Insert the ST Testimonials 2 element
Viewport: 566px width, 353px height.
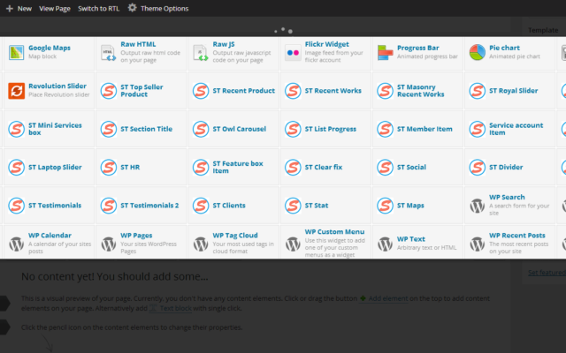141,206
